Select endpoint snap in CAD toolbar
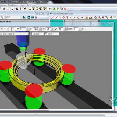Image resolution: width=117 pixels, height=117 pixels. (53, 18)
